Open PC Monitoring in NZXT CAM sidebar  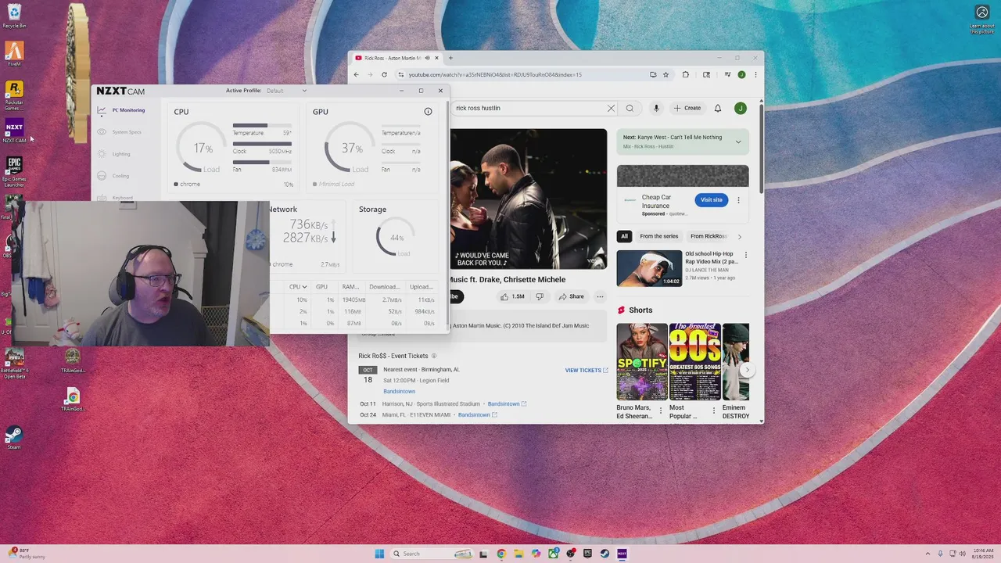click(x=121, y=110)
